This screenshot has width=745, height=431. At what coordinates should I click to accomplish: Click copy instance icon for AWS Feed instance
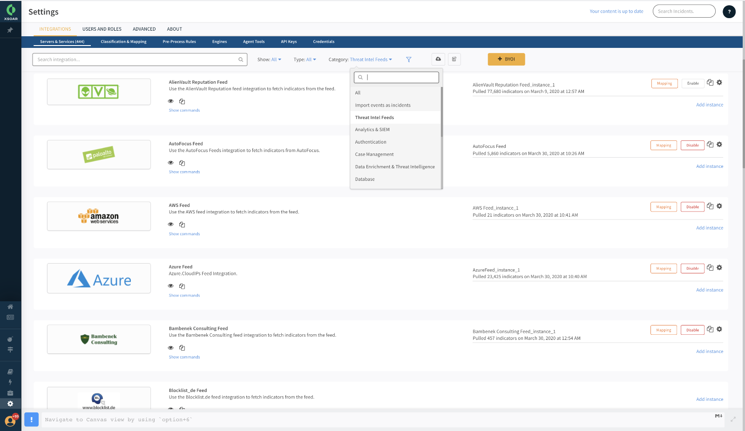710,206
